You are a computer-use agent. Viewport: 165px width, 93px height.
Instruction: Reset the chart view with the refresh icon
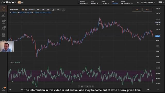click(x=85, y=87)
